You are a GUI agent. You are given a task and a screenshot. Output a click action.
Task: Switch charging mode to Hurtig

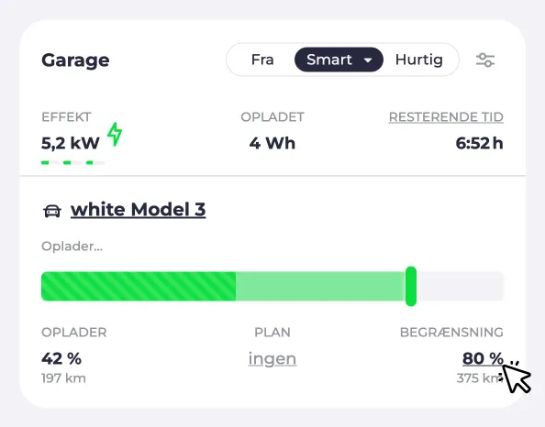418,60
